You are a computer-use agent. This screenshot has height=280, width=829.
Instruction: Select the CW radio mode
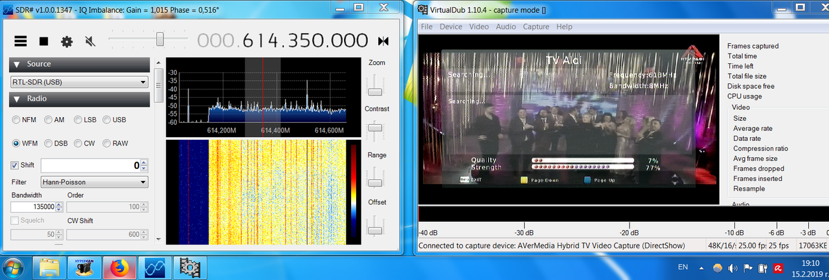84,143
